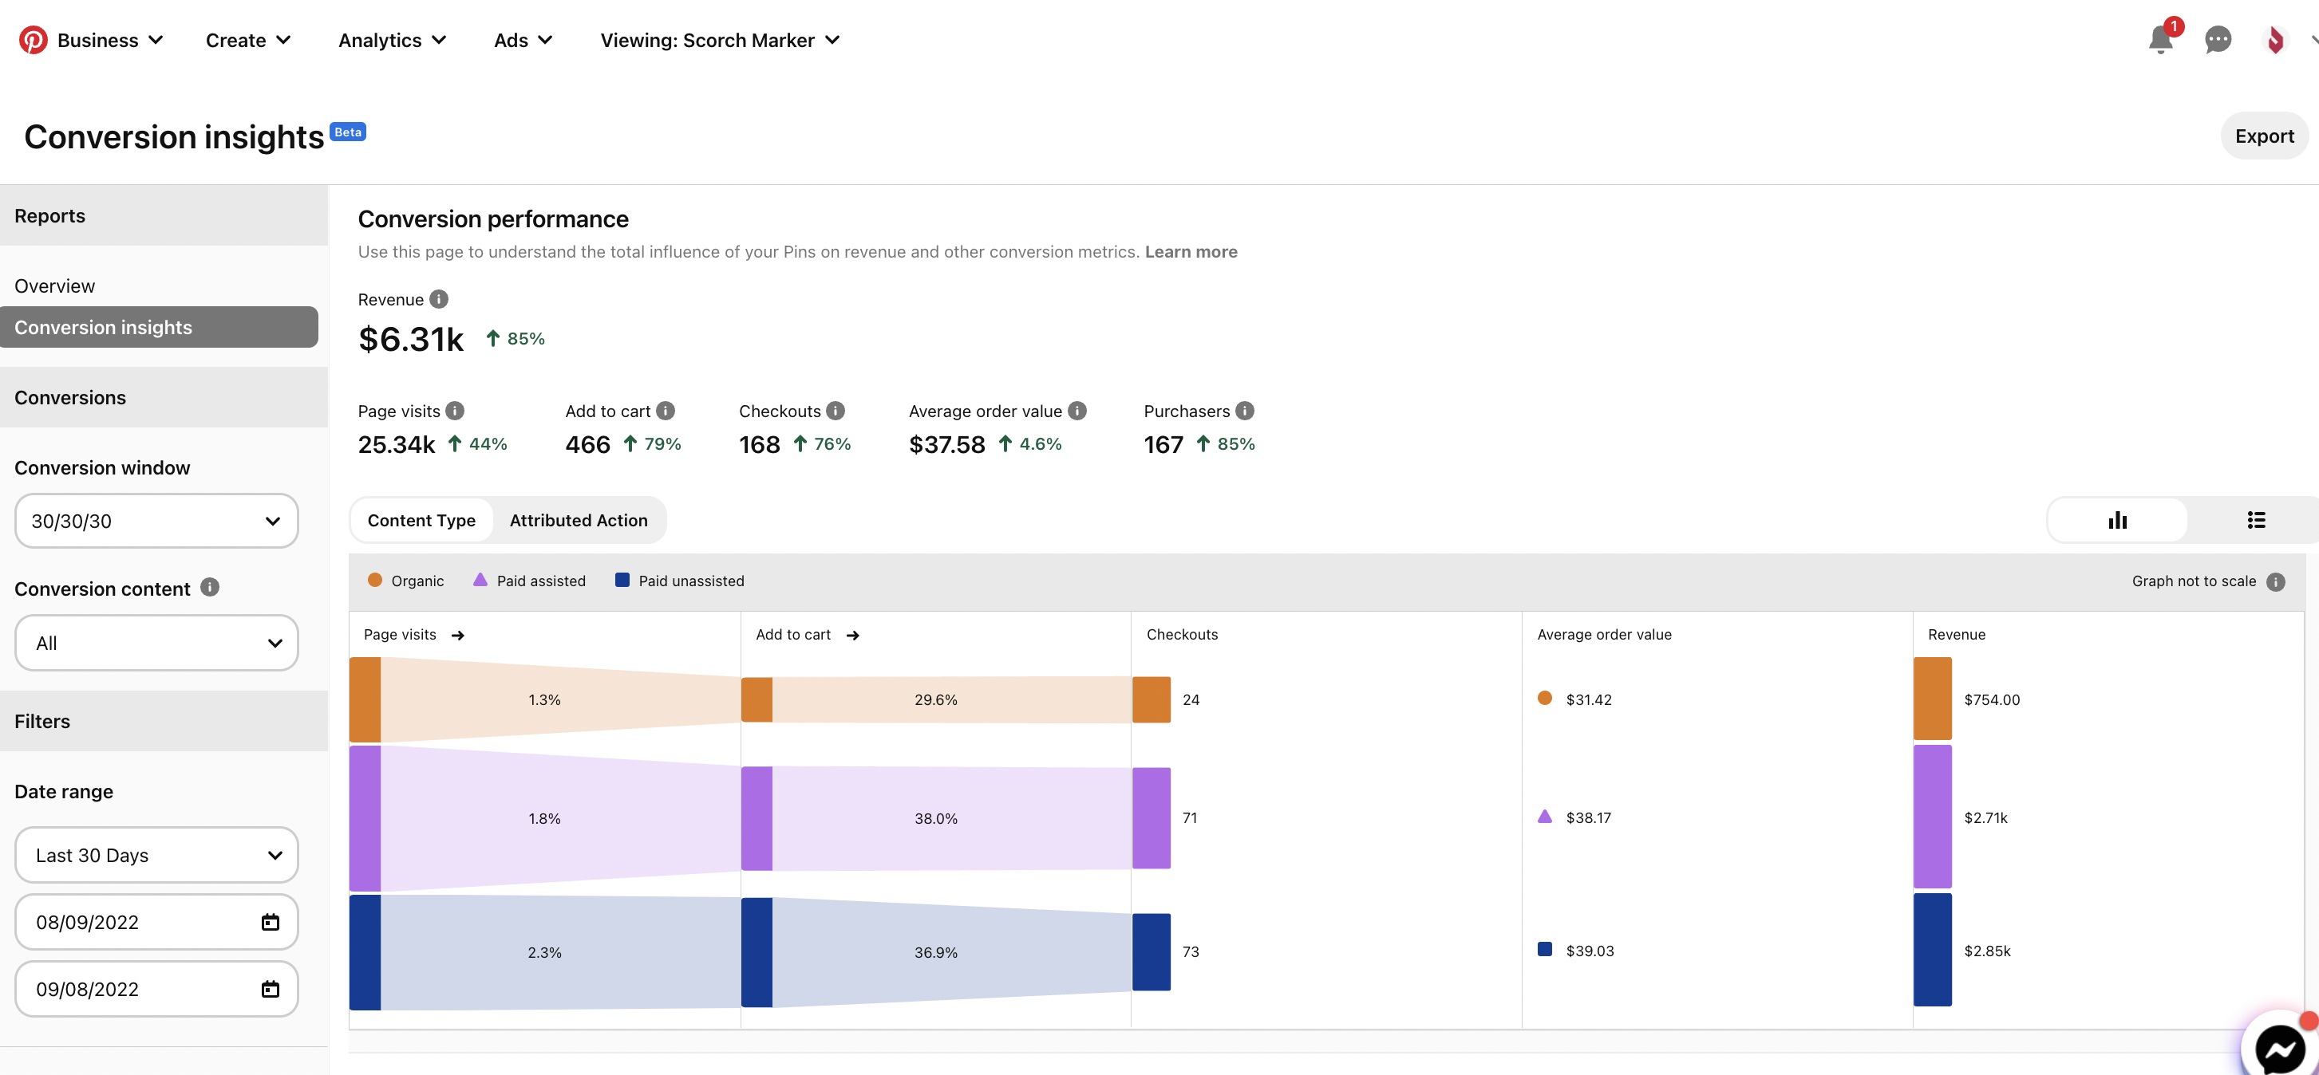Open the Last 30 Days dropdown
The image size is (2319, 1075).
point(156,855)
